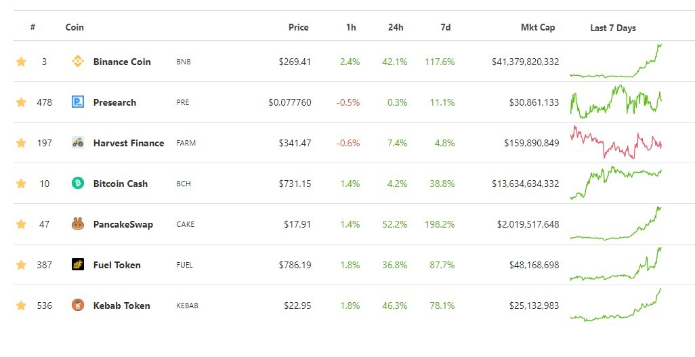Open the PancakeSwap coin link
Image resolution: width=695 pixels, height=357 pixels.
tap(123, 224)
